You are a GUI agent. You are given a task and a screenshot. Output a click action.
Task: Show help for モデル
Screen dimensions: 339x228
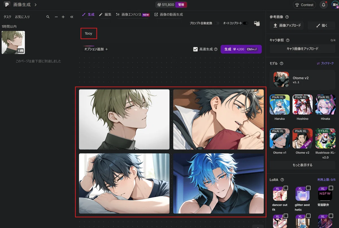[281, 63]
